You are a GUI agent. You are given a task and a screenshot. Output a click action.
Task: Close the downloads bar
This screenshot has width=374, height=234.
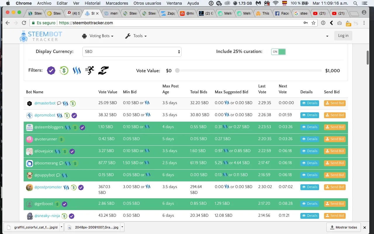coord(365,227)
